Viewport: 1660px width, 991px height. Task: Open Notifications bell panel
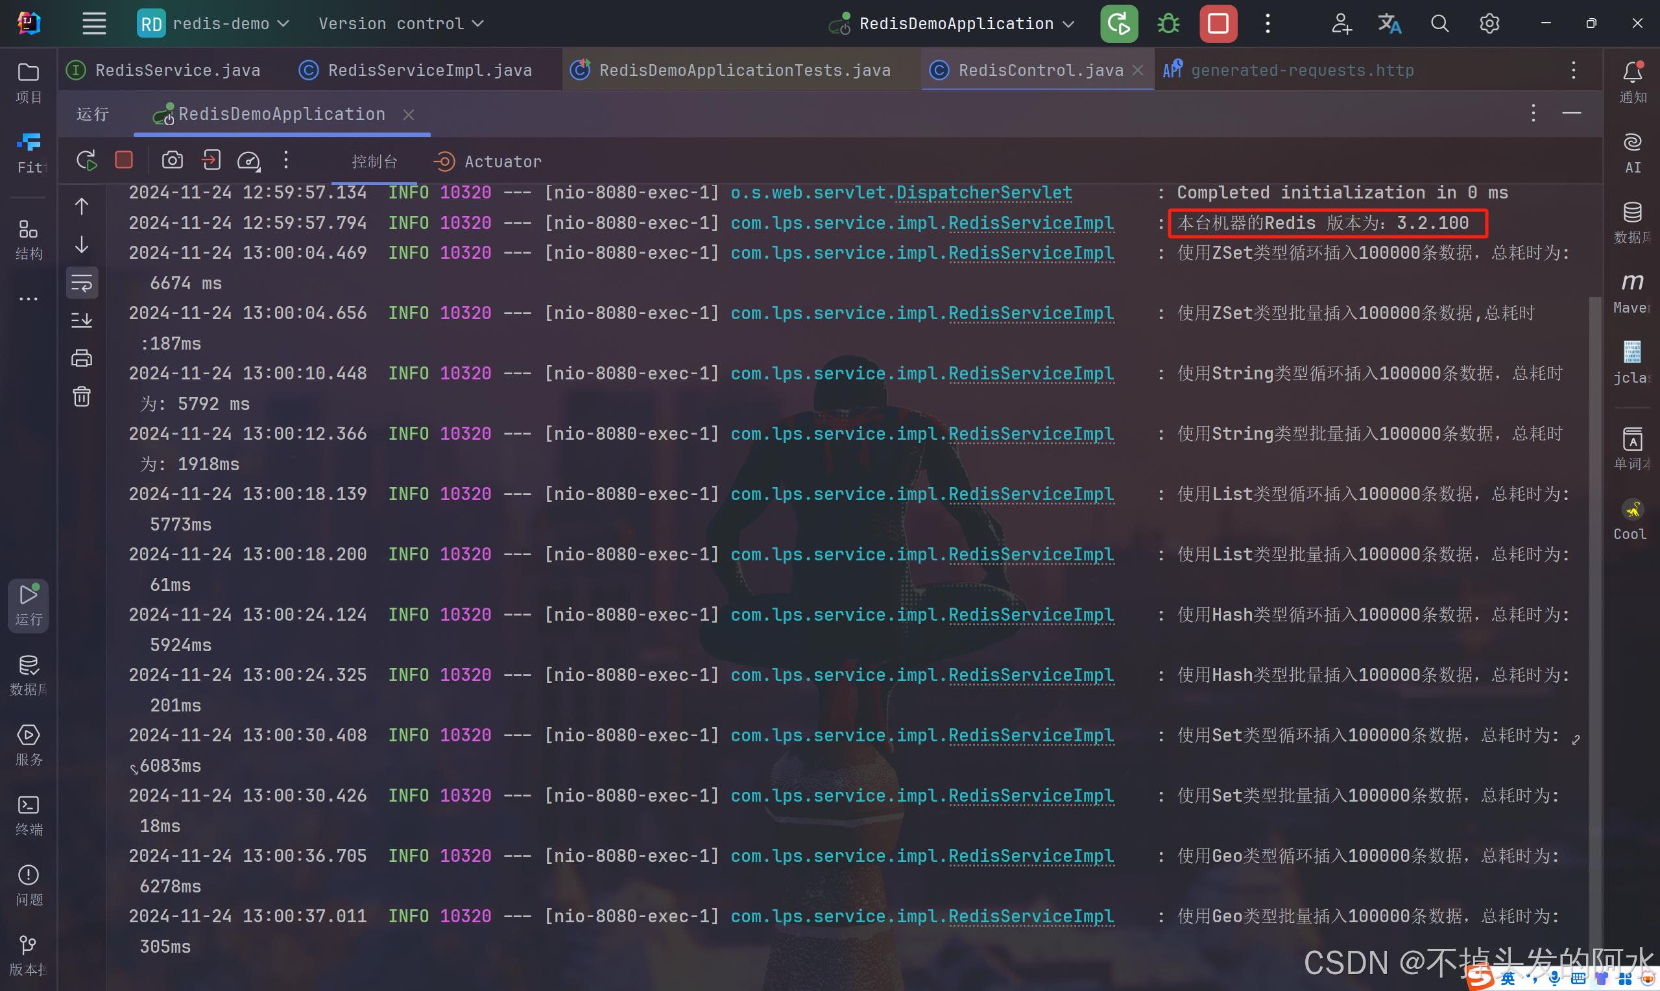1632,83
